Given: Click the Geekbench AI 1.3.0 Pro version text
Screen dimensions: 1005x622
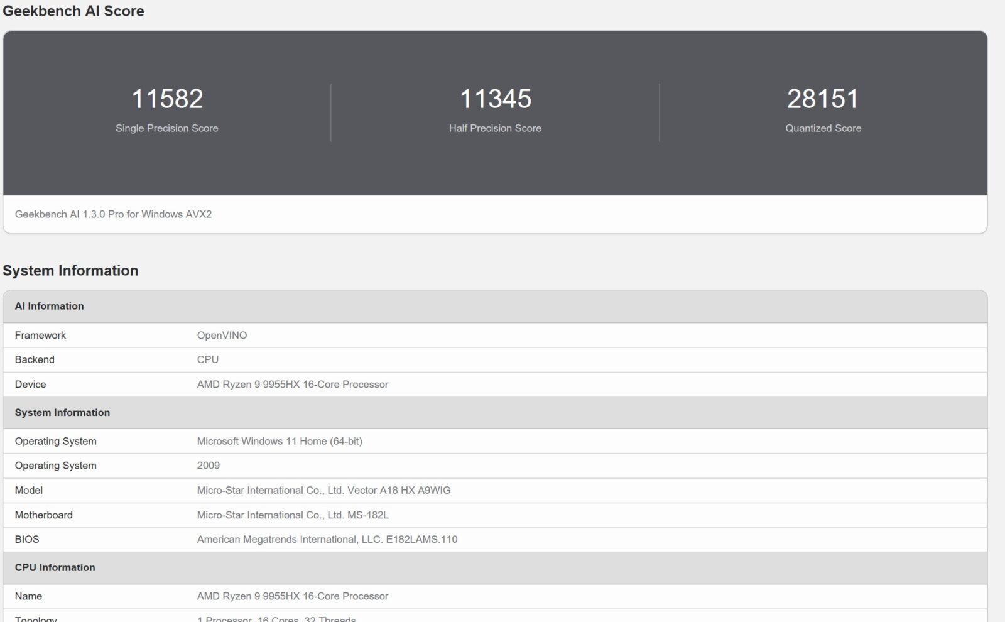Looking at the screenshot, I should tap(113, 214).
